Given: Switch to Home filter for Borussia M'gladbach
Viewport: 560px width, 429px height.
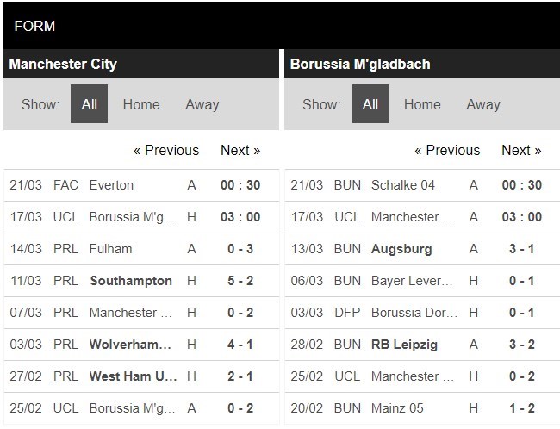Looking at the screenshot, I should click(x=422, y=104).
